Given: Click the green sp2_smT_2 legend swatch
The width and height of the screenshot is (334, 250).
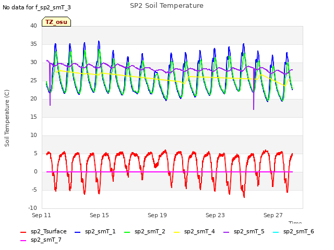Looking at the screenshot, I should pyautogui.click(x=127, y=232).
